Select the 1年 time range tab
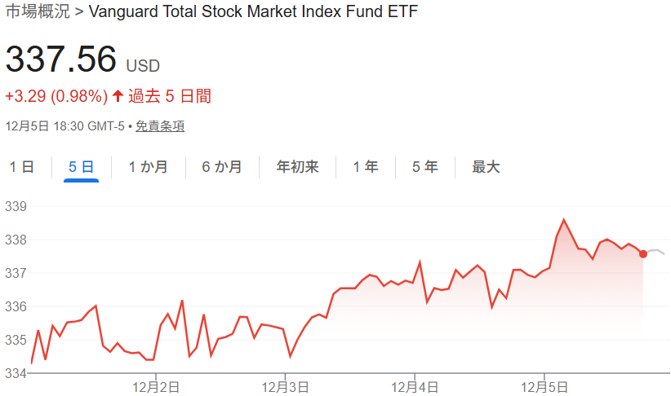Screen dimensions: 671x396 click(x=365, y=167)
